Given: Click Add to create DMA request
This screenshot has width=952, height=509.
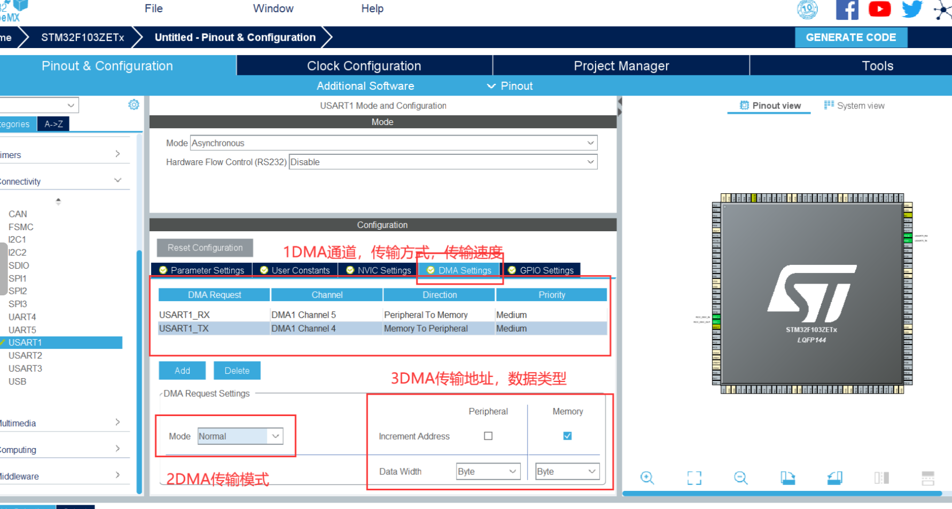Looking at the screenshot, I should click(182, 370).
